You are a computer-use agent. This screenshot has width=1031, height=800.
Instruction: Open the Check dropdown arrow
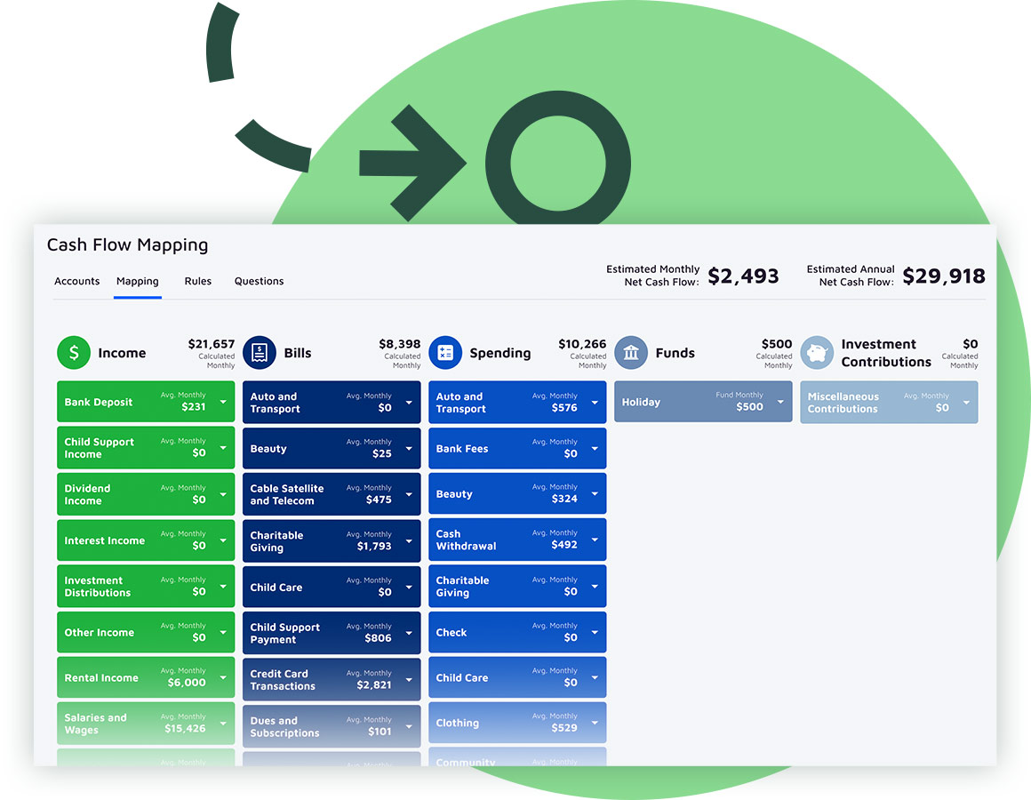pos(595,632)
